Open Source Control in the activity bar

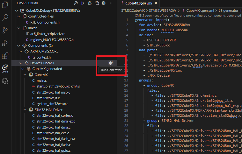point(5,30)
